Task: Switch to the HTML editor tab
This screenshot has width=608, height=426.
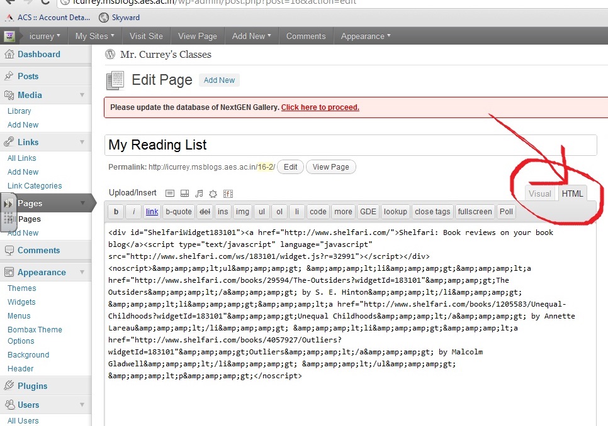Action: click(x=572, y=194)
